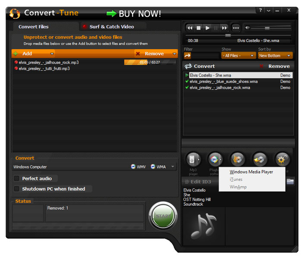This screenshot has width=302, height=258.
Task: Expand the Playback software arrow
Action: coord(221,160)
